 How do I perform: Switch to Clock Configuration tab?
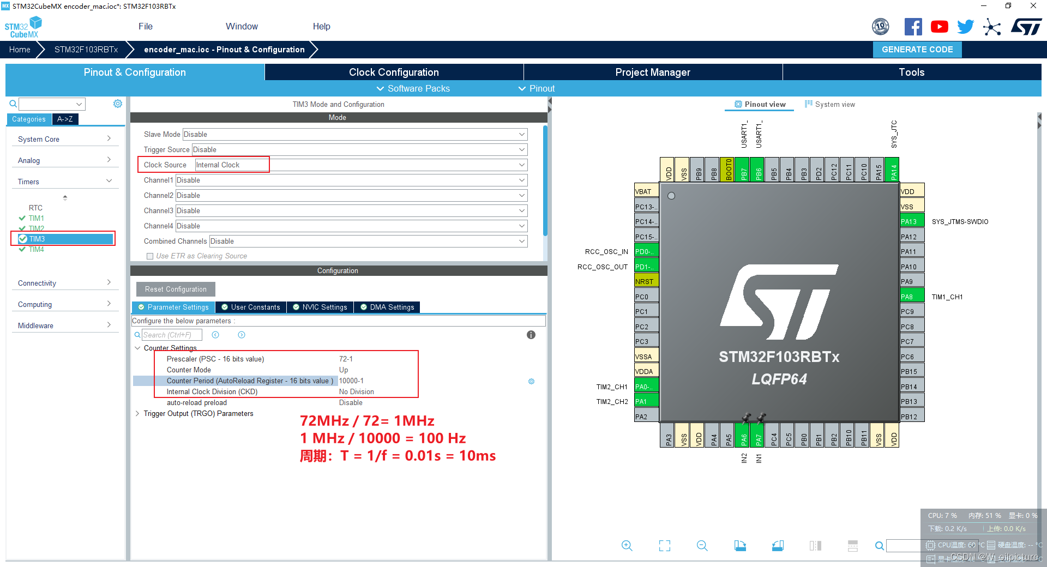394,72
